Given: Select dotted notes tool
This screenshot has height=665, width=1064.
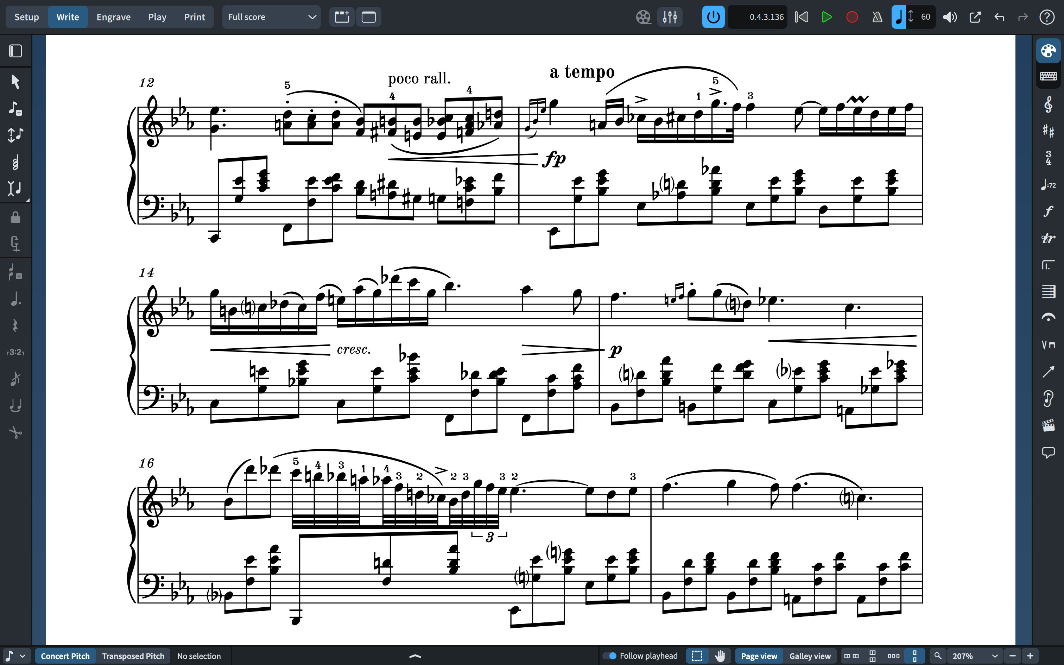Looking at the screenshot, I should pos(15,299).
